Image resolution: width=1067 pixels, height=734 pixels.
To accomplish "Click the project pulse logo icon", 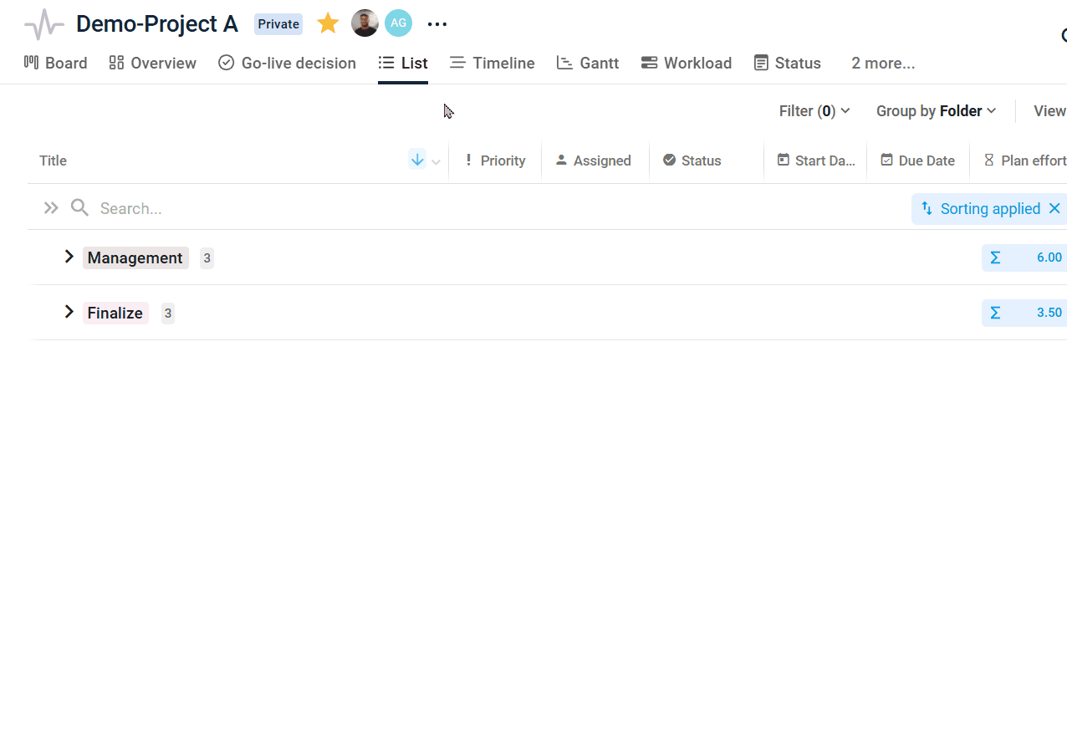I will (44, 24).
